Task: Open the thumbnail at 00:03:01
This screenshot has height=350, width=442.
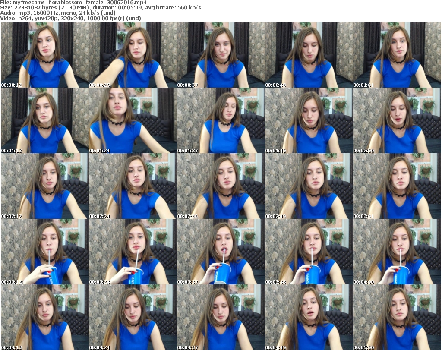Action: 396,186
